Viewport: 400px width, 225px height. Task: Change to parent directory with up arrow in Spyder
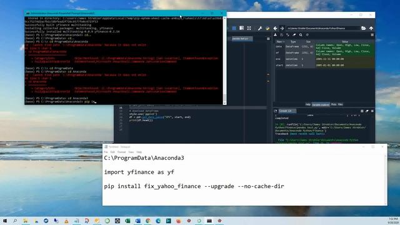371,28
